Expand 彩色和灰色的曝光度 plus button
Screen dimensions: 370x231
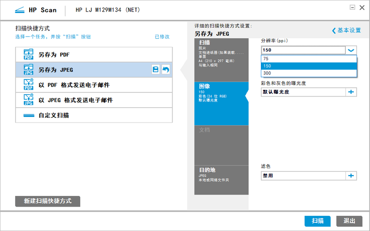351,92
